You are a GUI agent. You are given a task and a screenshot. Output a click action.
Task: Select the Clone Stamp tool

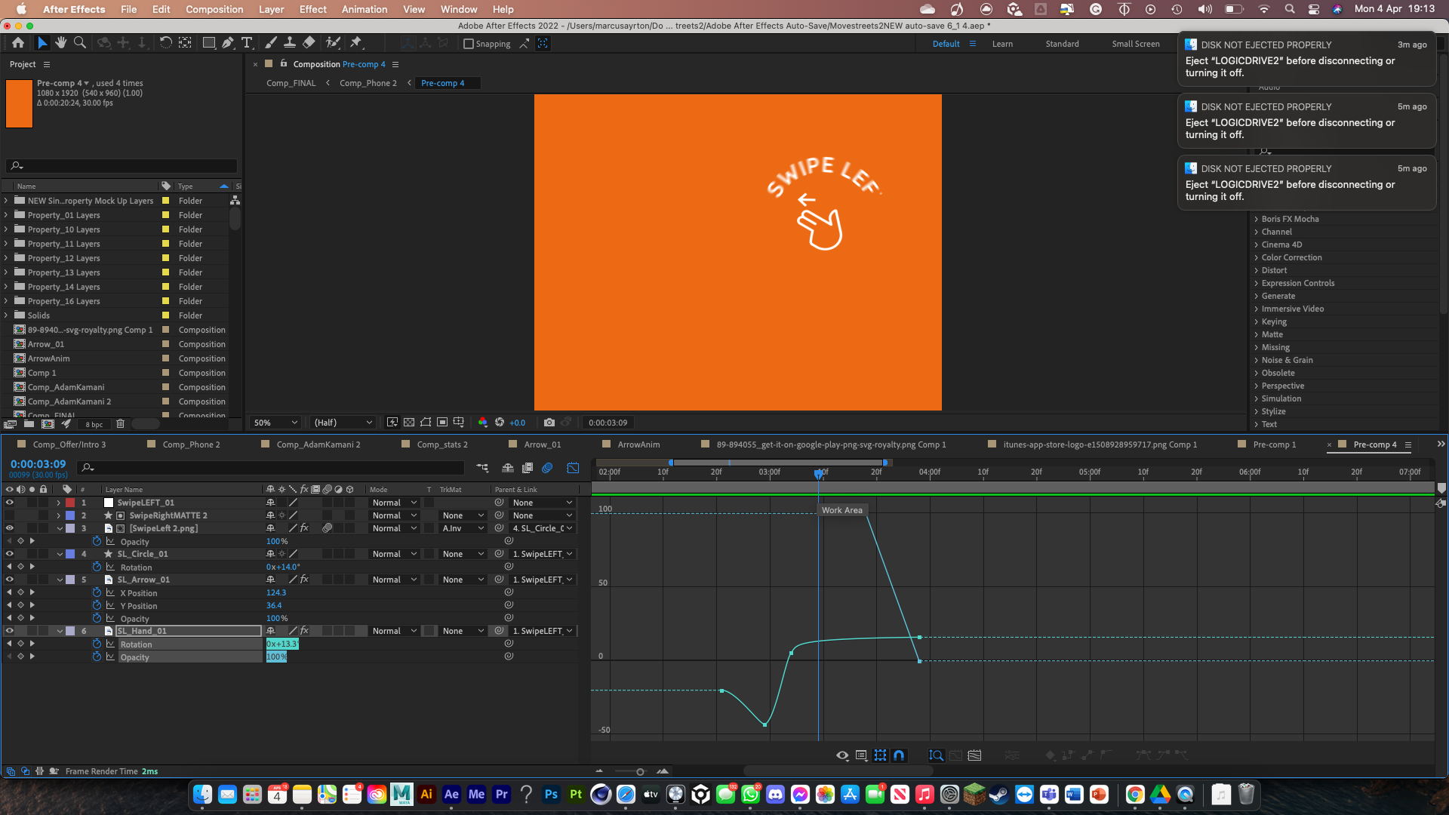pos(289,43)
